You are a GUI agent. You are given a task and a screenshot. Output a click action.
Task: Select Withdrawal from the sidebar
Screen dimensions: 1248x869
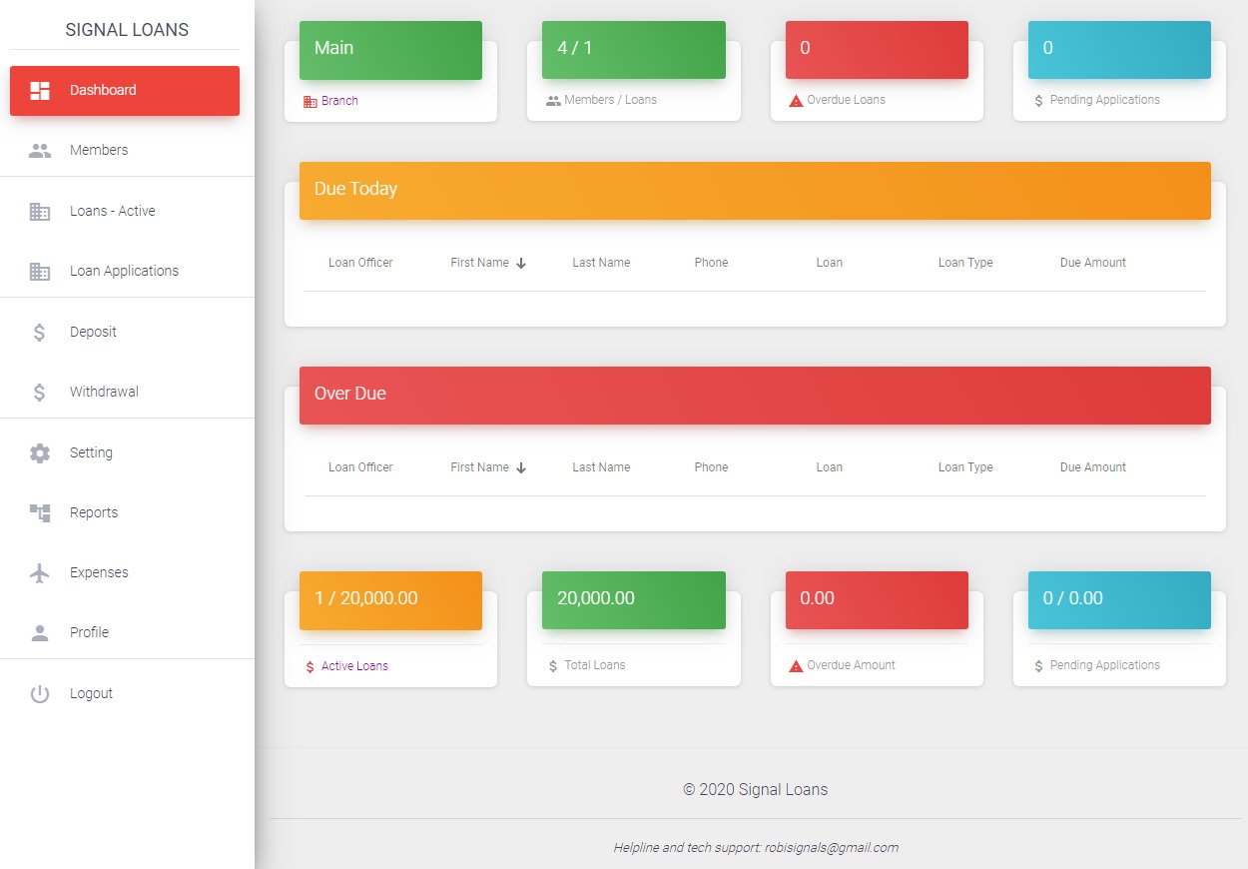click(104, 392)
